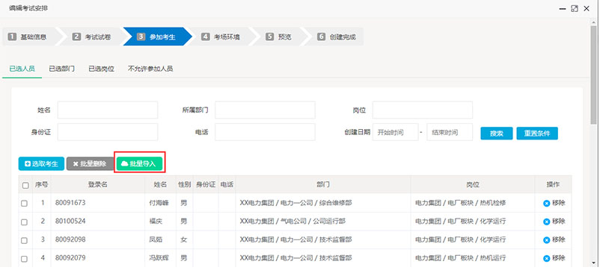Open the 已选人员 tab
Screen dimensions: 600x273
[22, 69]
